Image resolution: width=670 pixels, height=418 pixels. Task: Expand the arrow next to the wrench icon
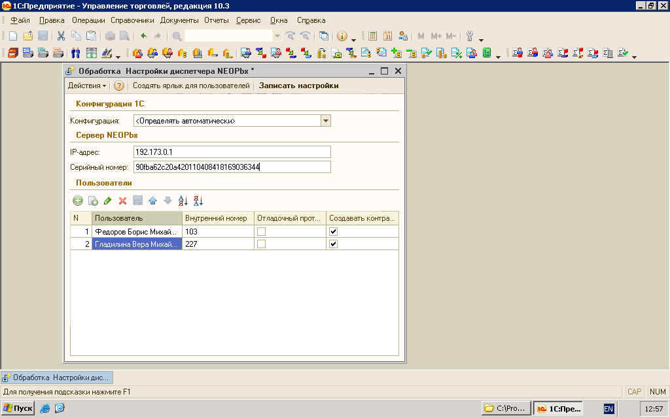pyautogui.click(x=481, y=40)
